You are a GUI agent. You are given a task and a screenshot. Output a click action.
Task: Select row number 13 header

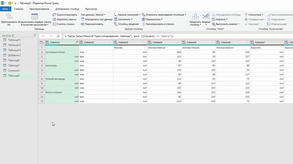[x=42, y=101]
